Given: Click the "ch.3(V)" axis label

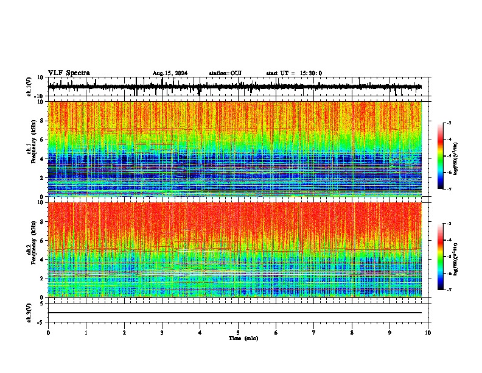Looking at the screenshot, I should coord(29,313).
